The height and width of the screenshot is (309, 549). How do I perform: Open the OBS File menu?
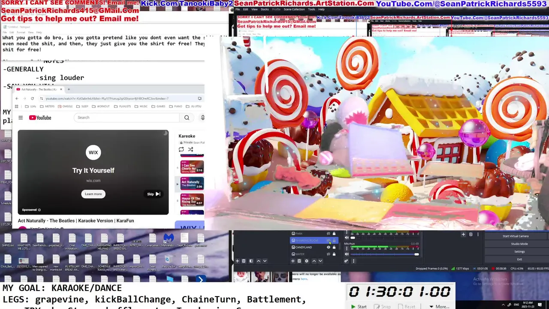[x=238, y=9]
